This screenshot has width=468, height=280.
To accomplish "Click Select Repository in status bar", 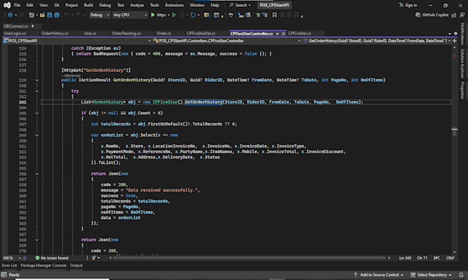I will coord(432,275).
